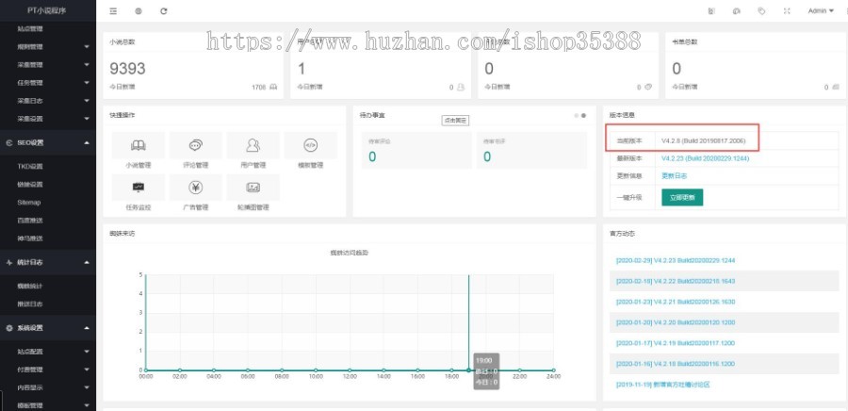The image size is (848, 411).
Task: Collapse the 系统设置 section arrow
Action: (x=87, y=328)
